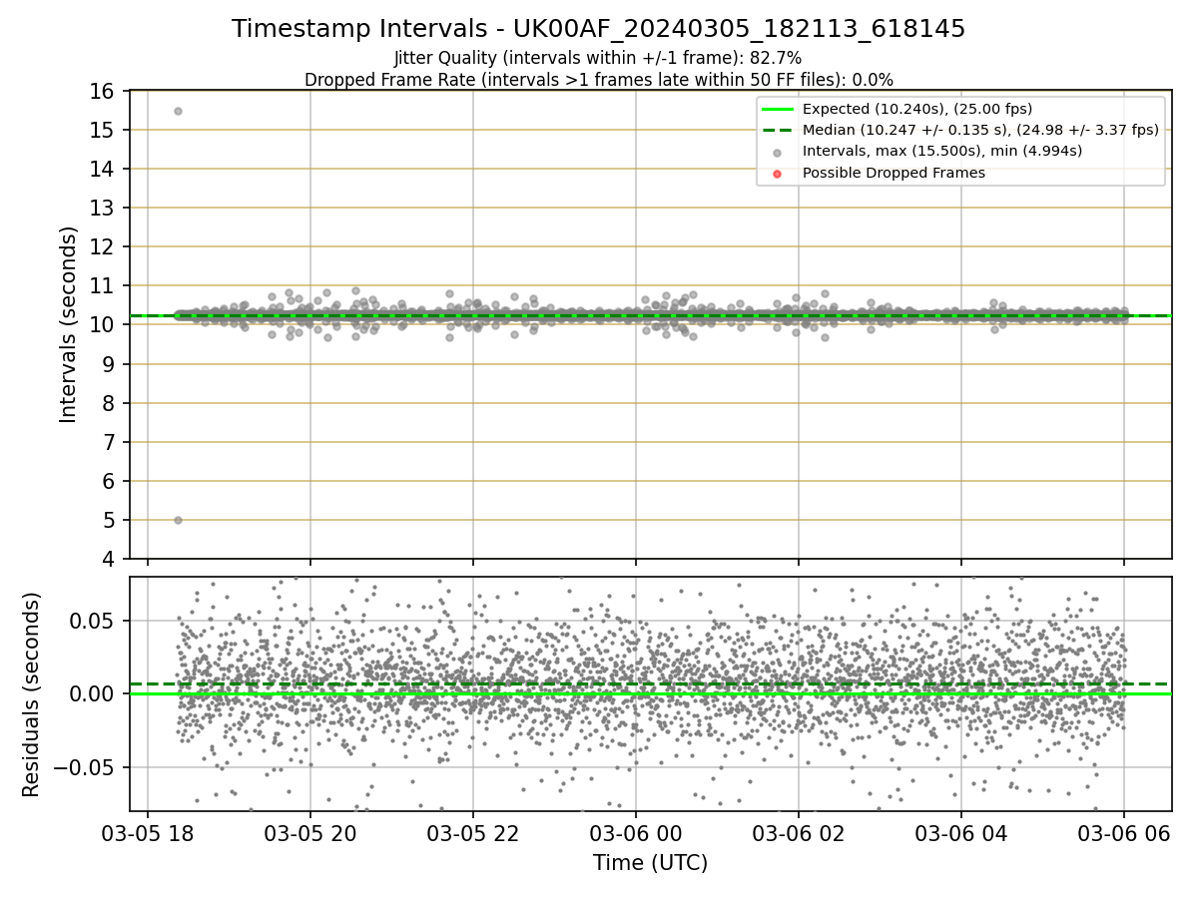Click the 'Dropped Frame Rate' subtitle line
Image resolution: width=1198 pixels, height=898 pixels.
click(598, 80)
